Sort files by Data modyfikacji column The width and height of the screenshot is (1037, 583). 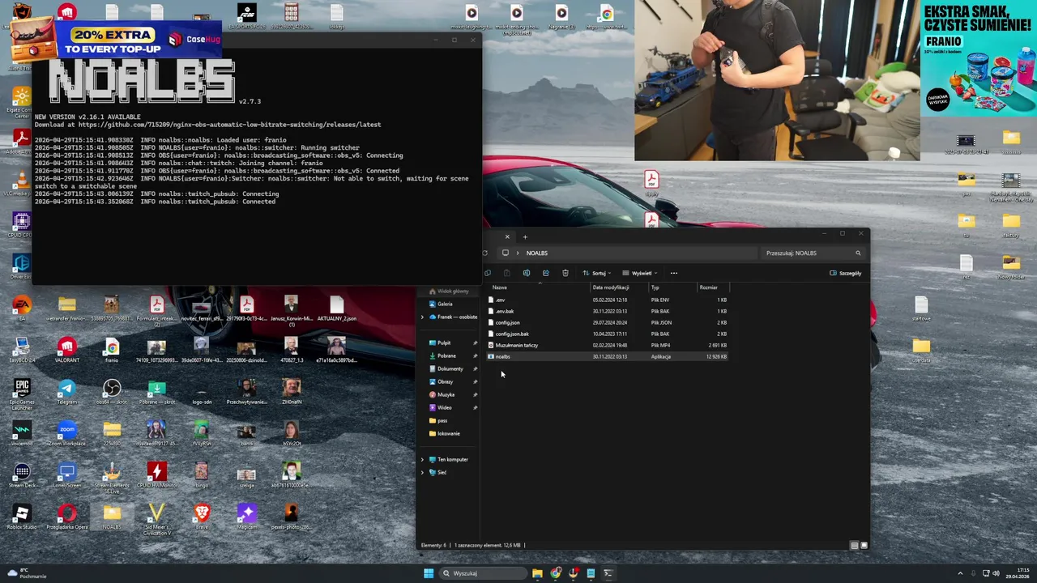point(611,287)
